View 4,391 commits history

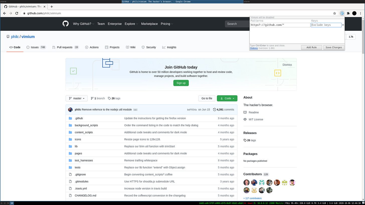pos(223,110)
